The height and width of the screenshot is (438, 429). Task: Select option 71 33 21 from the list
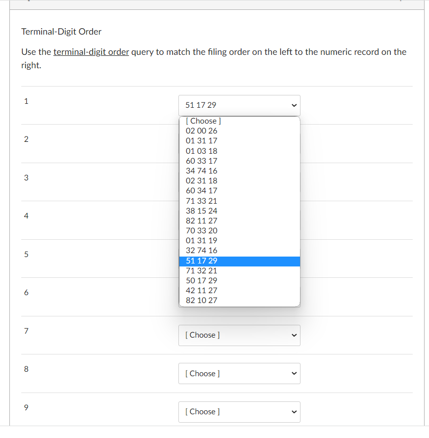pos(201,201)
